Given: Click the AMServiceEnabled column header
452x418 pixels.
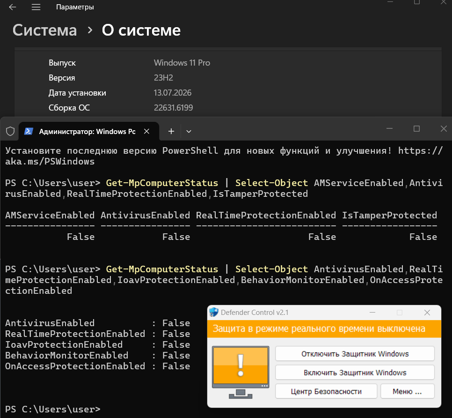Looking at the screenshot, I should point(50,215).
